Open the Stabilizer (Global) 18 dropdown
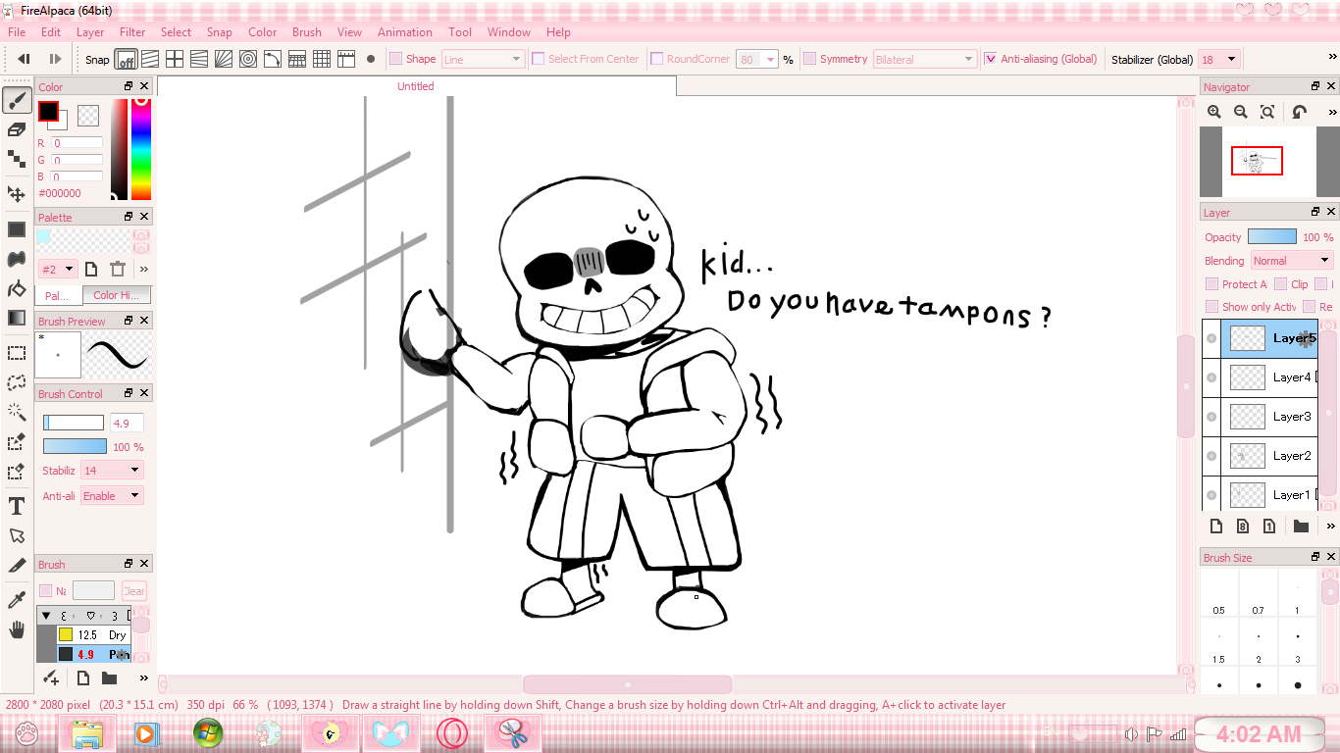Viewport: 1340px width, 753px height. pyautogui.click(x=1219, y=59)
